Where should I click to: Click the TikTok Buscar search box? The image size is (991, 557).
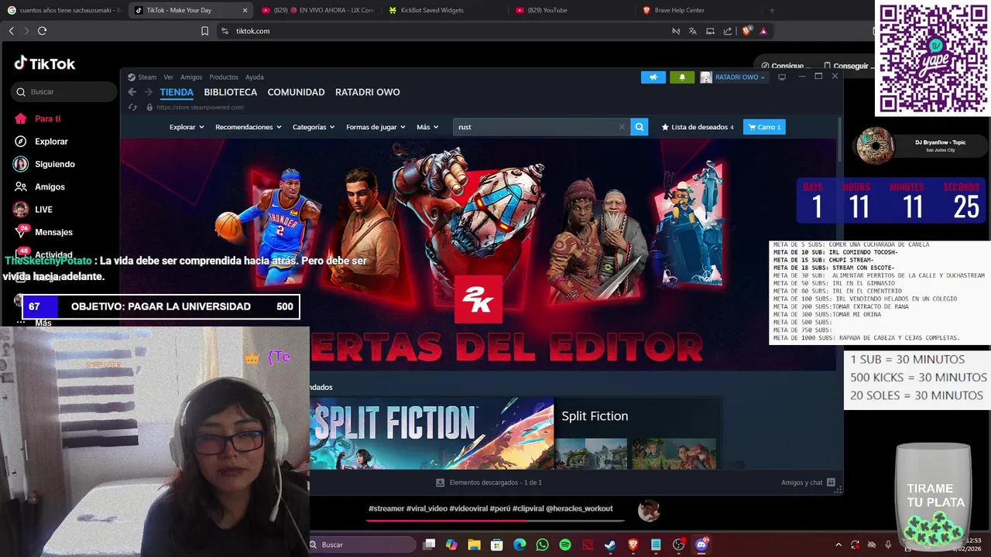(x=64, y=91)
